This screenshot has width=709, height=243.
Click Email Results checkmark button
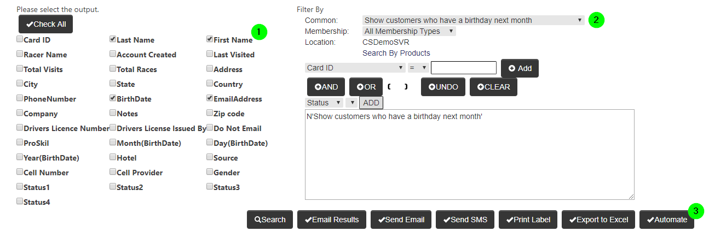(x=332, y=220)
